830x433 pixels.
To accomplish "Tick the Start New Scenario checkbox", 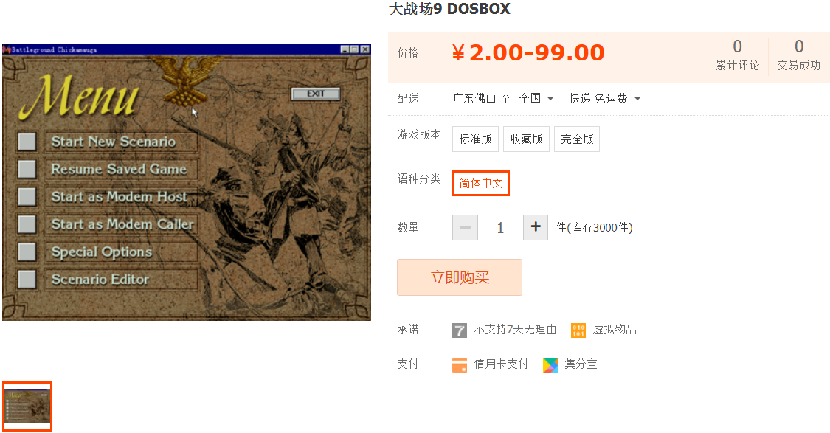I will (x=27, y=142).
